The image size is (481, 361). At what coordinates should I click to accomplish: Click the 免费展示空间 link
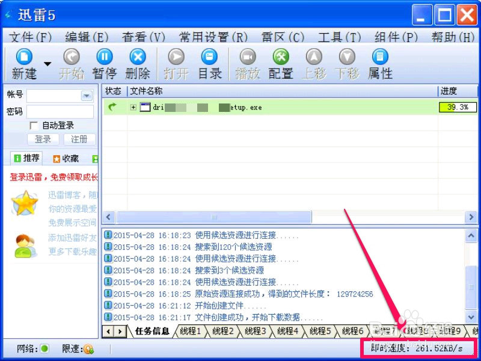[x=72, y=222]
